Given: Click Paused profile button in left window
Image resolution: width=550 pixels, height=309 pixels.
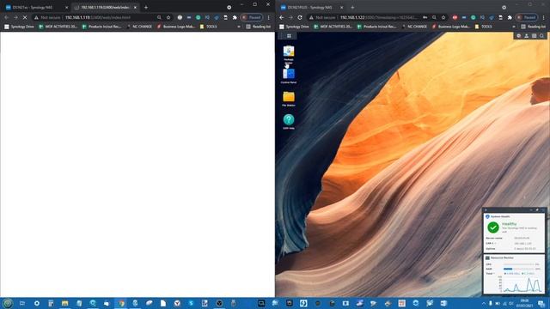Looking at the screenshot, I should [x=252, y=17].
